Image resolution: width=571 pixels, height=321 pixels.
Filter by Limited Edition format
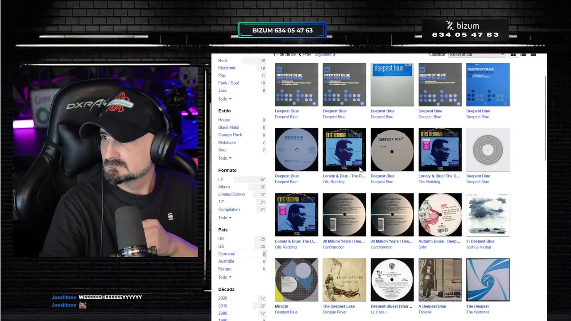[232, 194]
